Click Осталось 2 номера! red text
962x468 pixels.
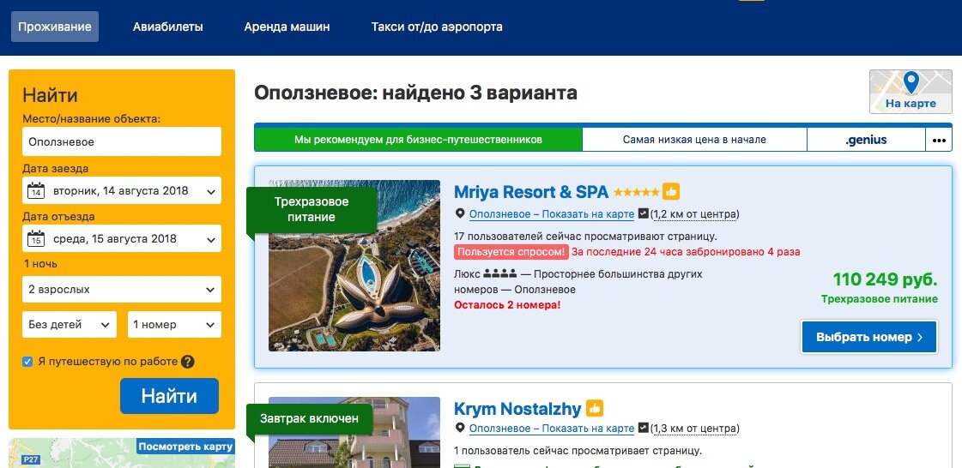507,304
